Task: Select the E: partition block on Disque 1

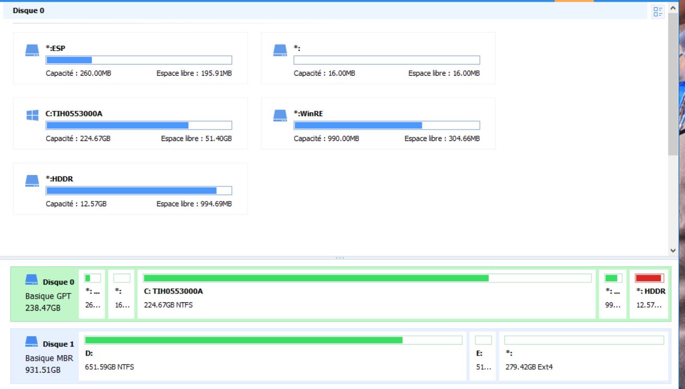Action: click(x=483, y=357)
